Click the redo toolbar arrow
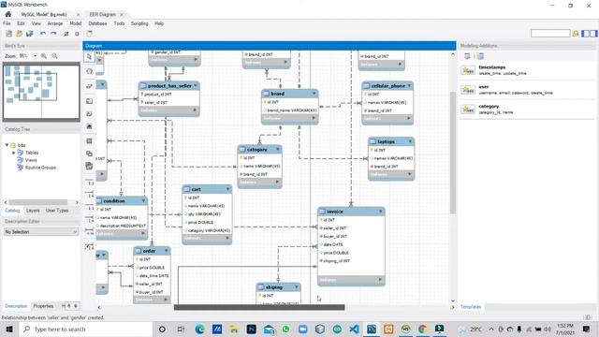This screenshot has height=337, width=599. tap(53, 34)
